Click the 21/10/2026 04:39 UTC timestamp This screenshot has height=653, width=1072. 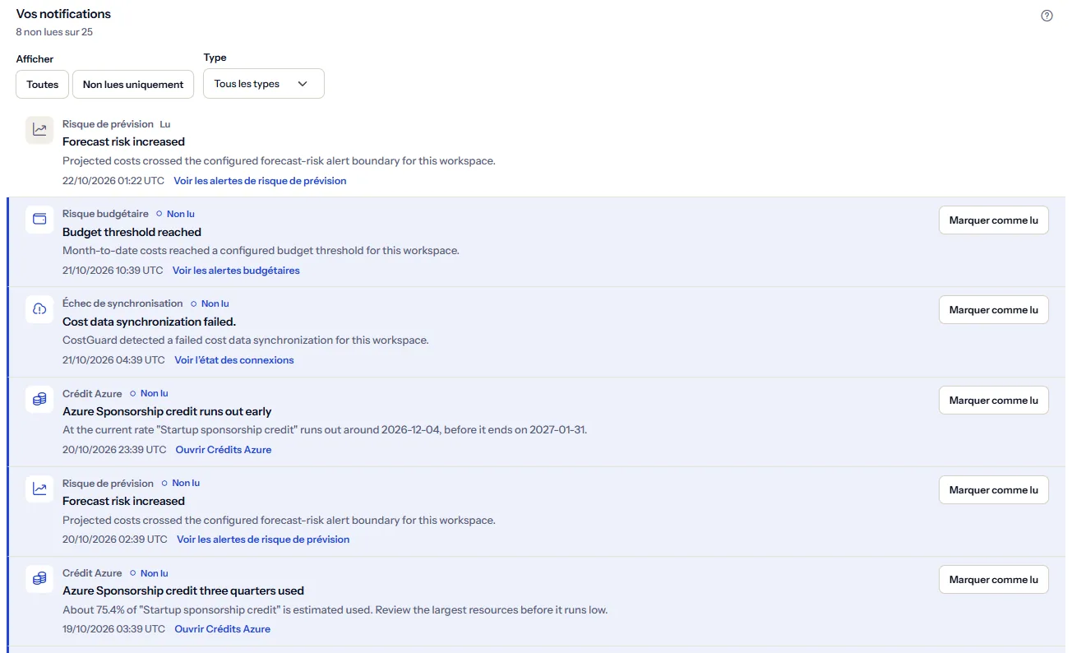pos(113,360)
